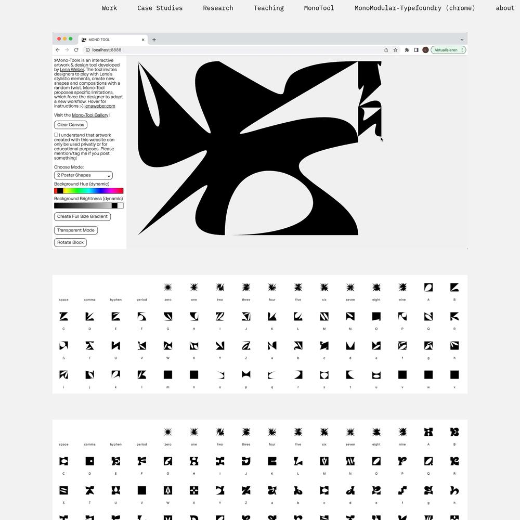The image size is (520, 520).
Task: Click the green Aktualisieren update button
Action: point(448,50)
